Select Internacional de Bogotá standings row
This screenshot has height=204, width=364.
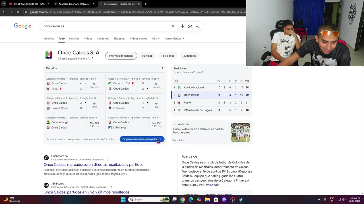click(211, 110)
